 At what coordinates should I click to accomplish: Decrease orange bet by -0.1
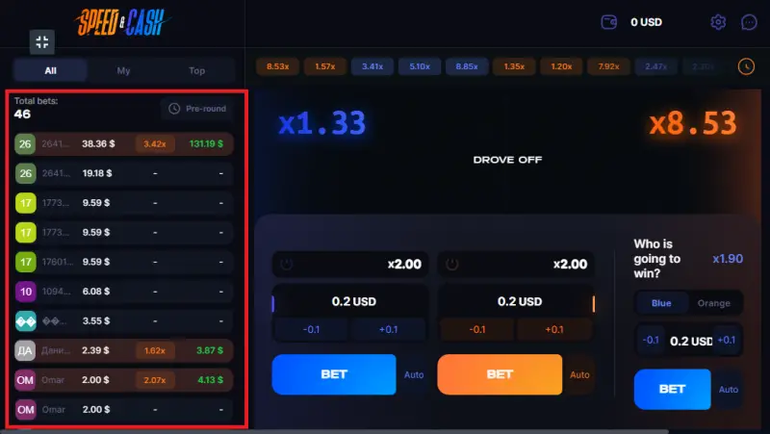(x=476, y=330)
